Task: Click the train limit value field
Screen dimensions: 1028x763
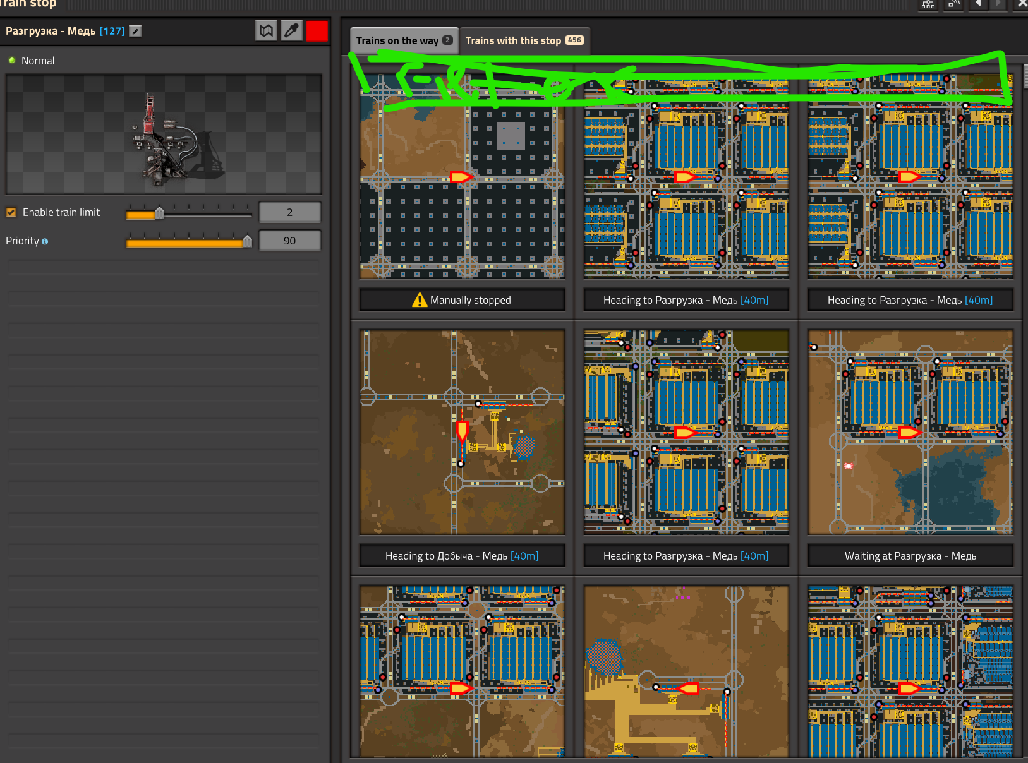Action: [289, 212]
